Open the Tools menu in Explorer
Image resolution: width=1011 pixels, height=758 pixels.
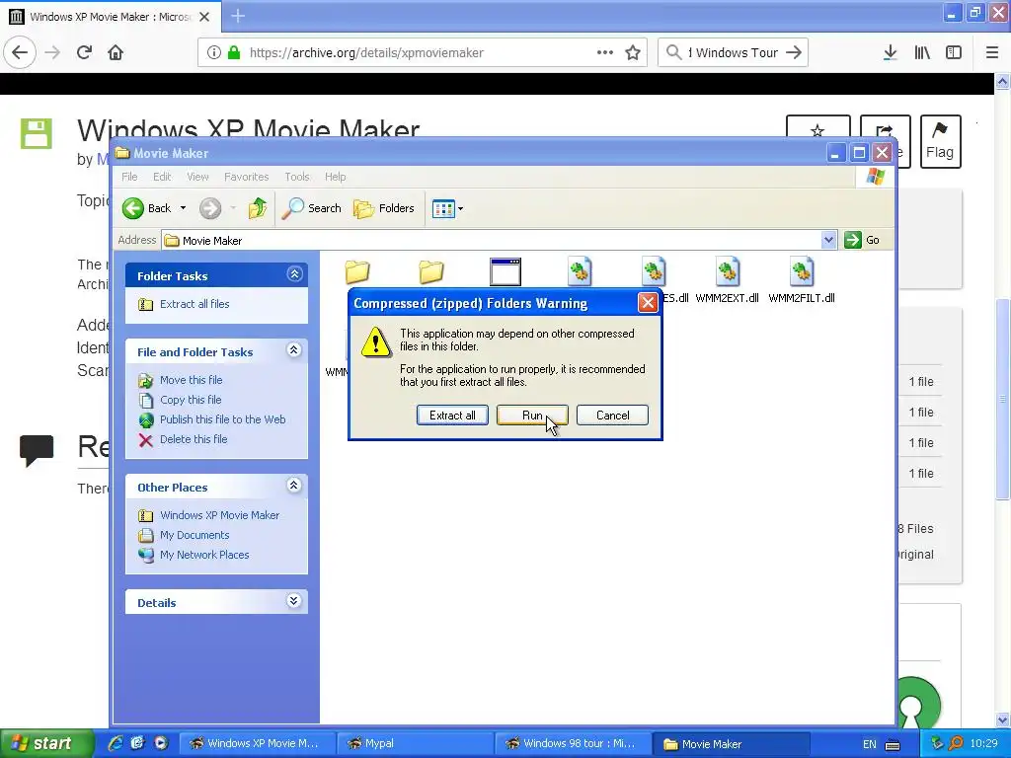tap(296, 177)
